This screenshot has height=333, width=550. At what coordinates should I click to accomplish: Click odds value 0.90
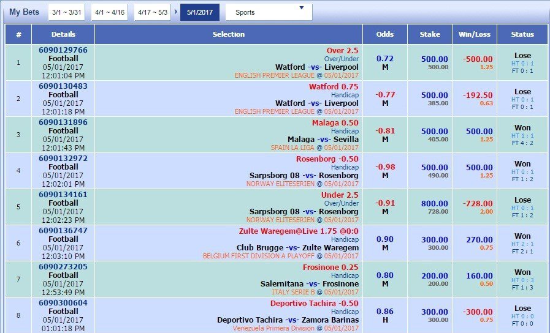click(385, 239)
